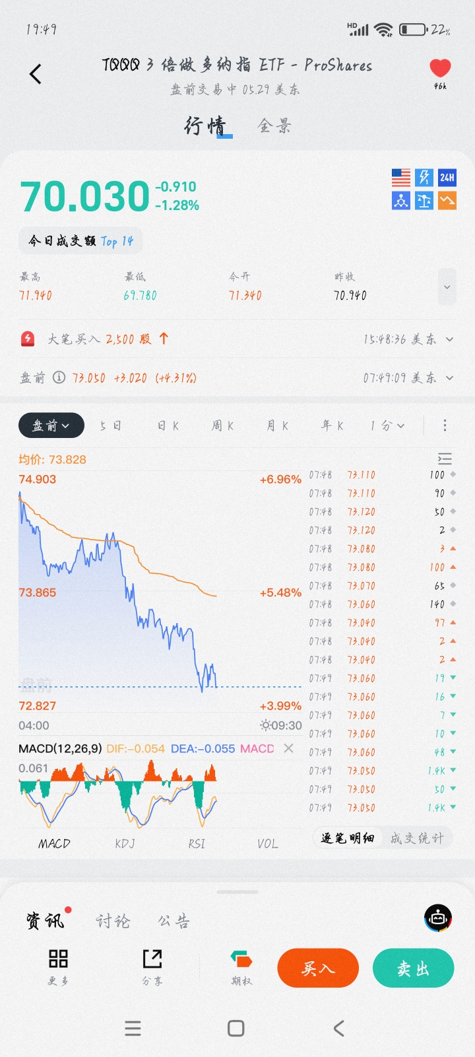The width and height of the screenshot is (475, 1057).
Task: Tap the 最低 69.780 value
Action: (141, 295)
